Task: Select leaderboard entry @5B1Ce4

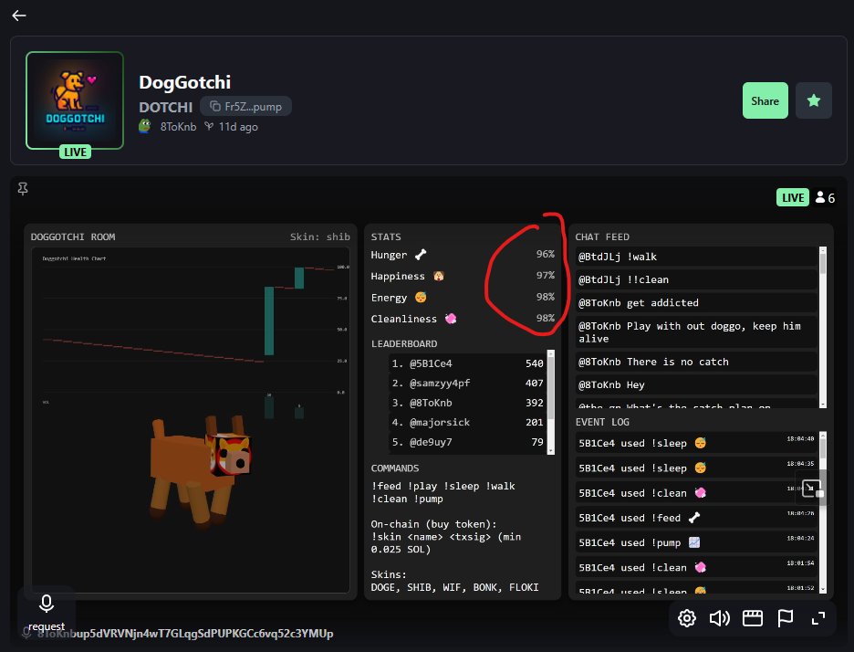Action: point(468,363)
